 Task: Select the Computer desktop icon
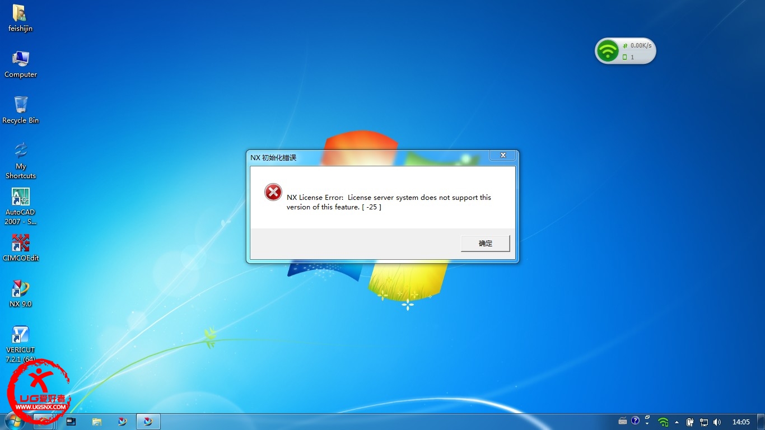[21, 64]
